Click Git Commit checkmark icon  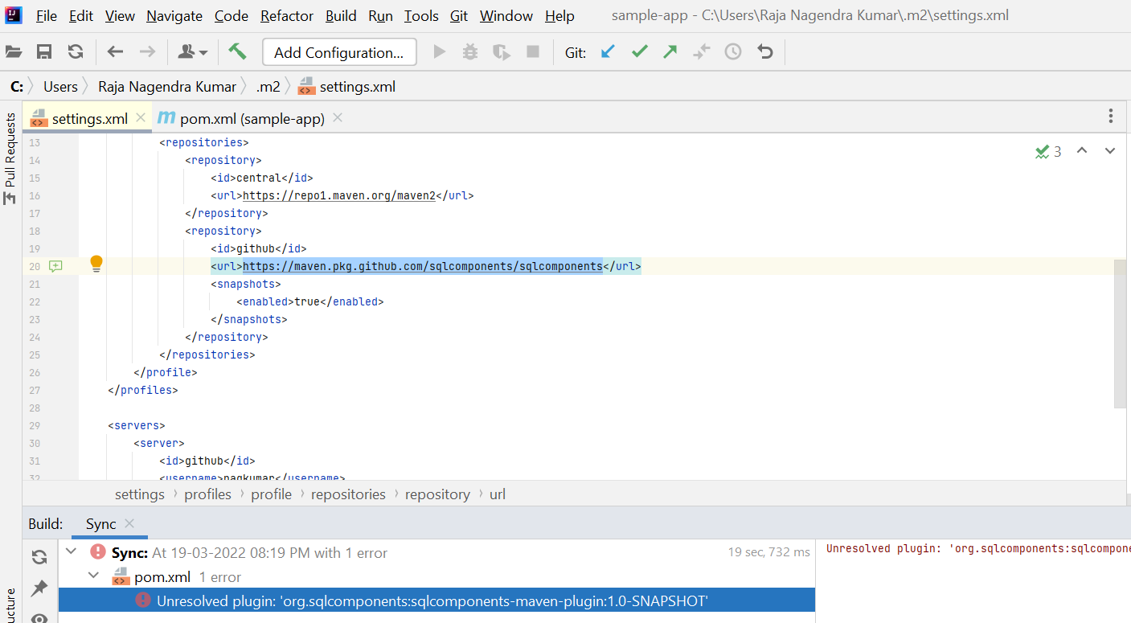[640, 52]
